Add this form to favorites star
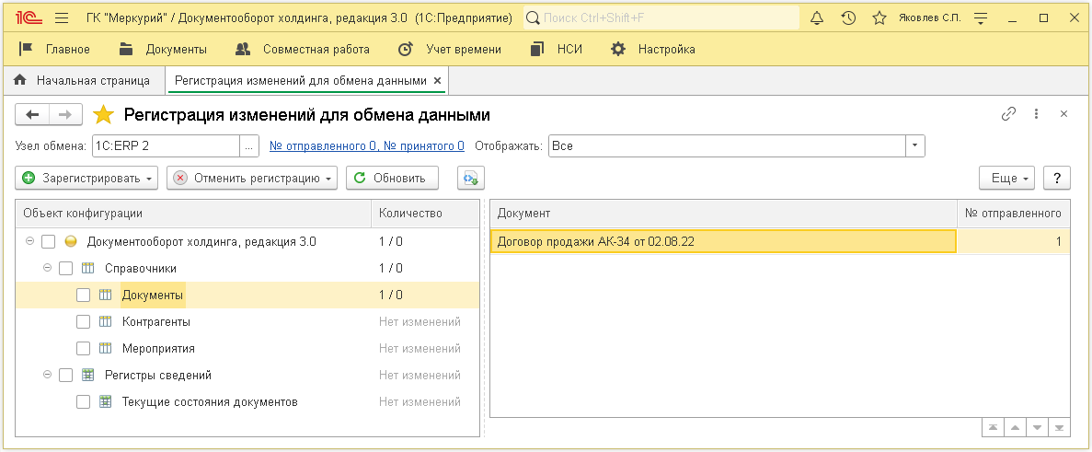Image resolution: width=1092 pixels, height=452 pixels. click(x=105, y=115)
